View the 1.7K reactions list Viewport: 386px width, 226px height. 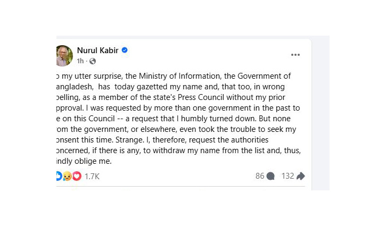pyautogui.click(x=92, y=176)
